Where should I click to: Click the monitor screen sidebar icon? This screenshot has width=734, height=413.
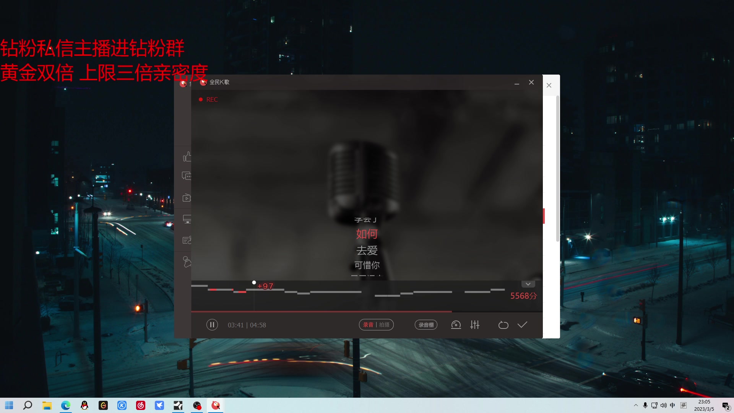(187, 219)
